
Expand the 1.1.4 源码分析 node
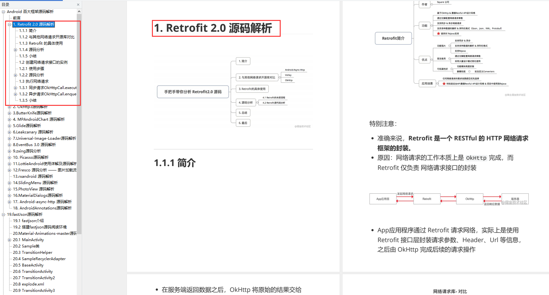(x=16, y=50)
